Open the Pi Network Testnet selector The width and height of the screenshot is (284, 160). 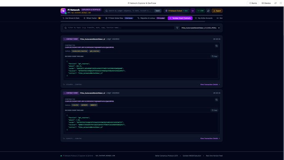click(177, 11)
